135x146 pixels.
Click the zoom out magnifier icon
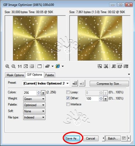point(13,66)
